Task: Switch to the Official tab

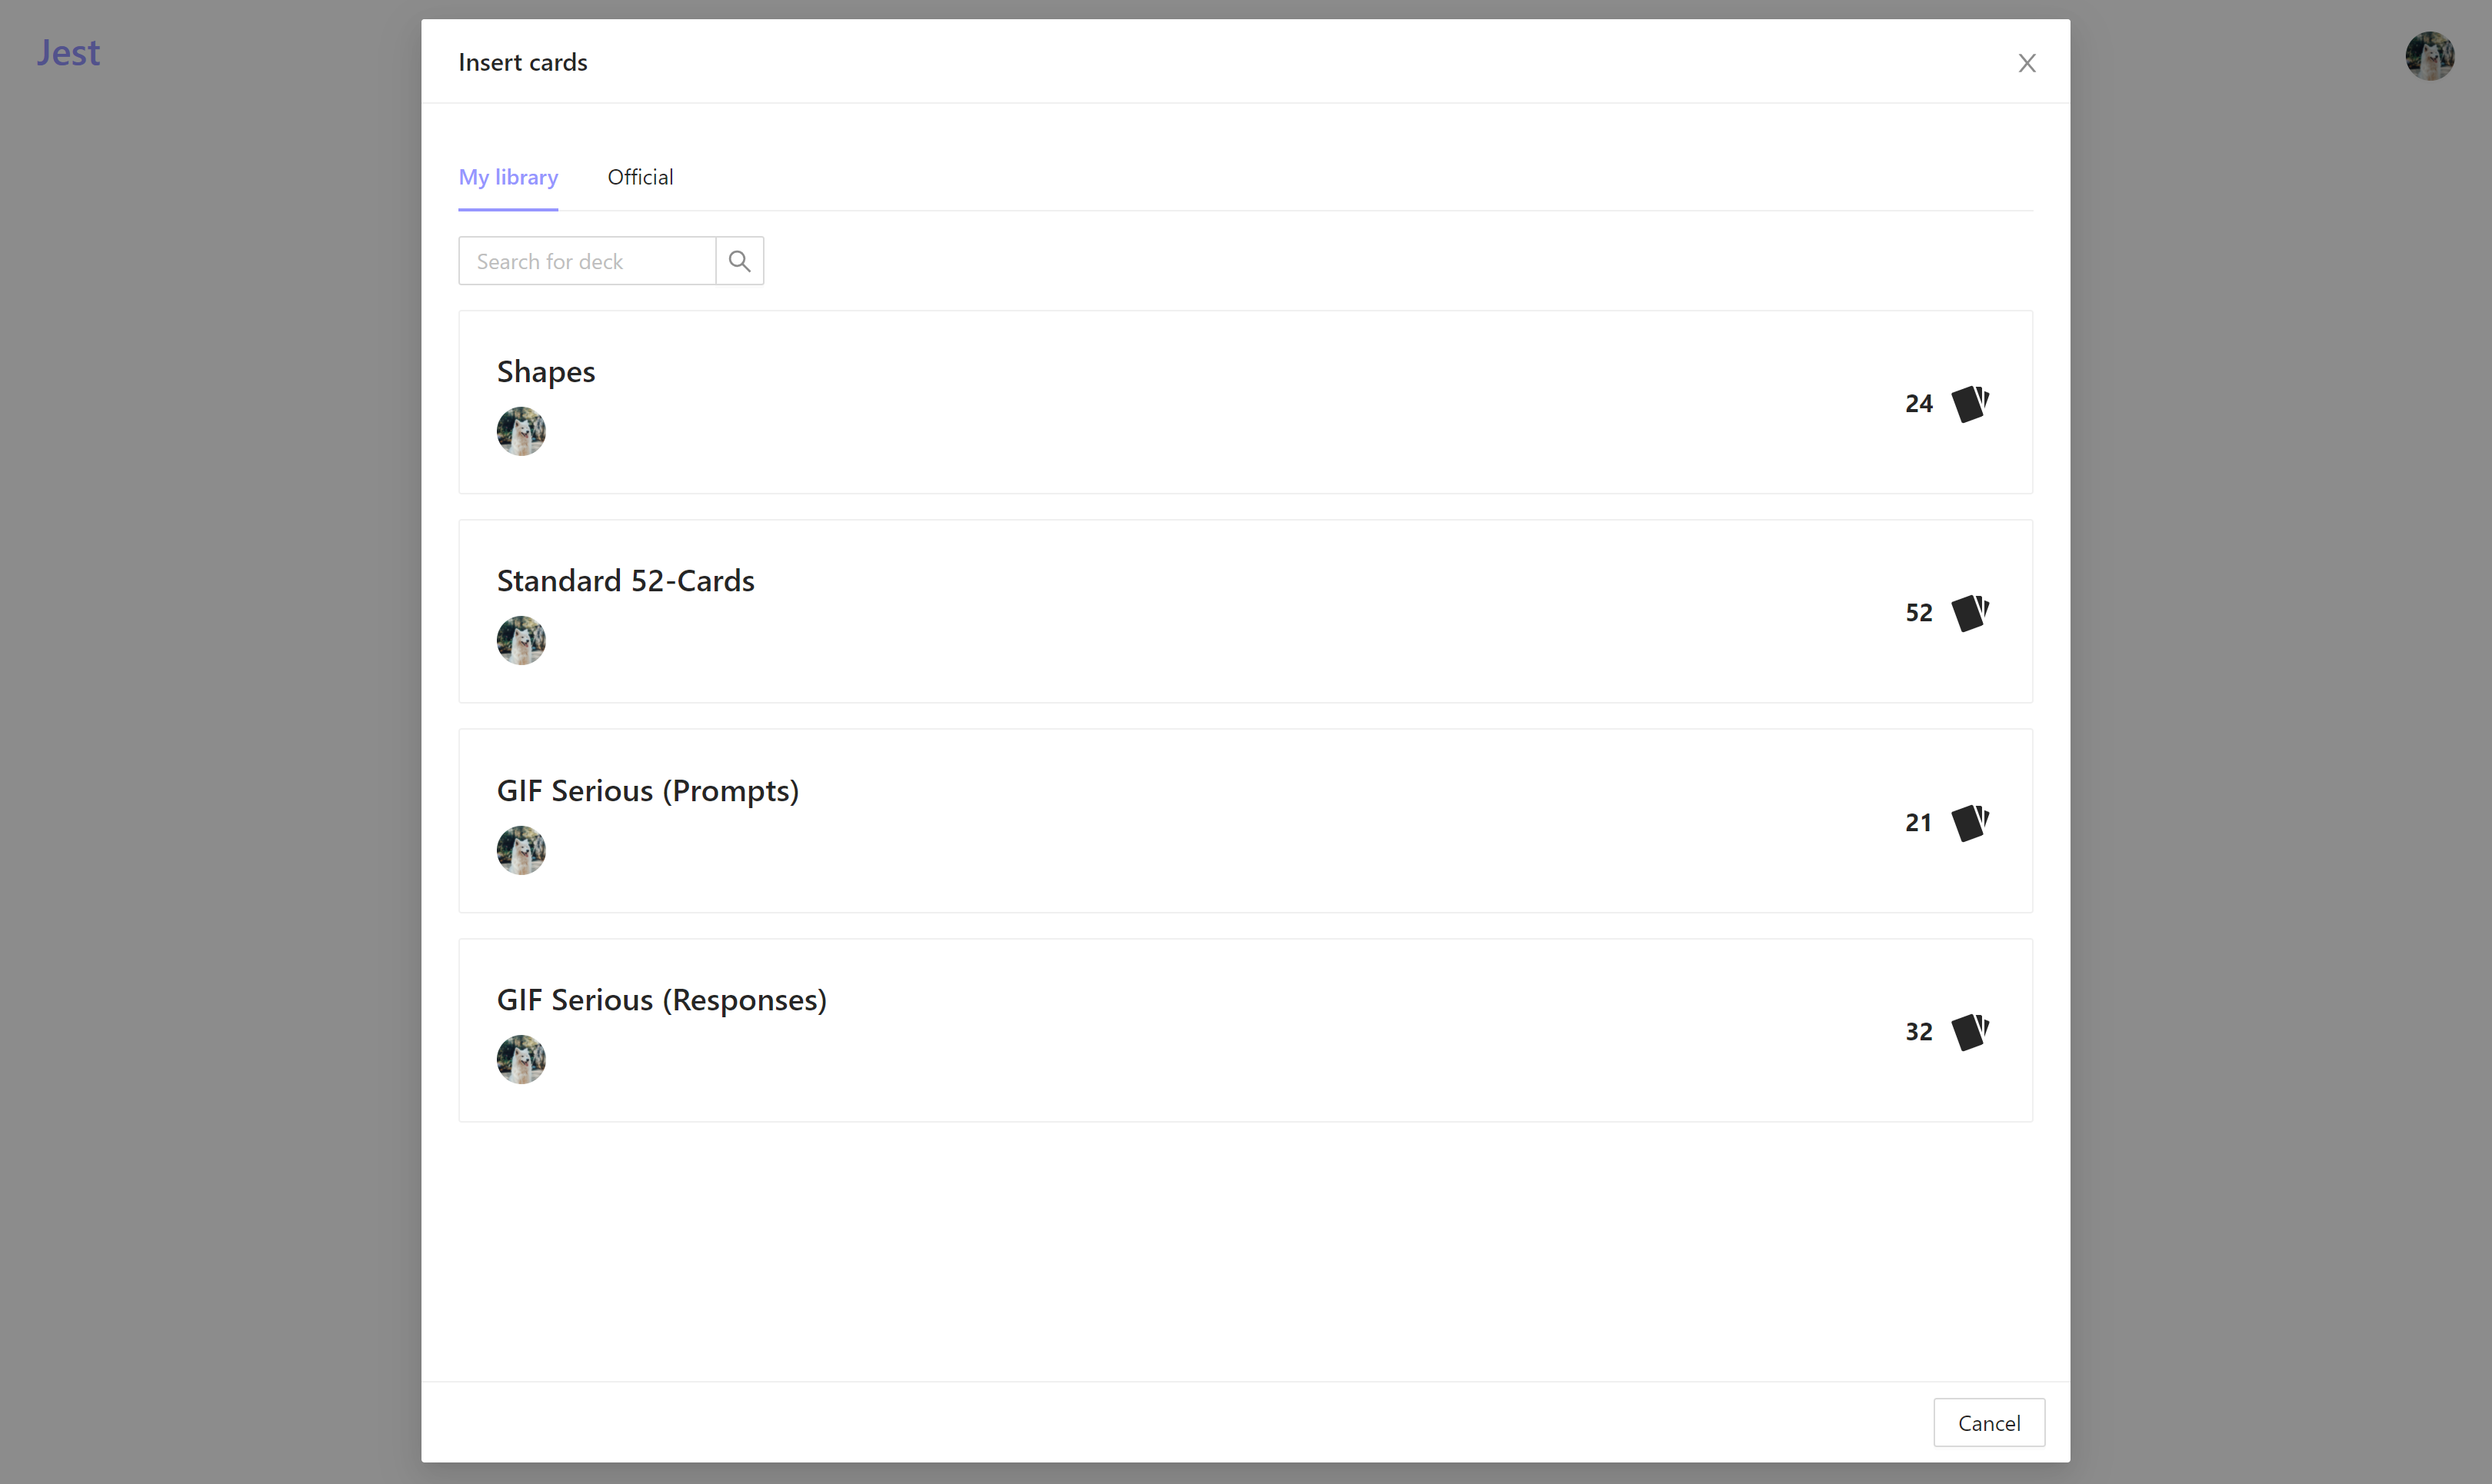Action: point(640,177)
